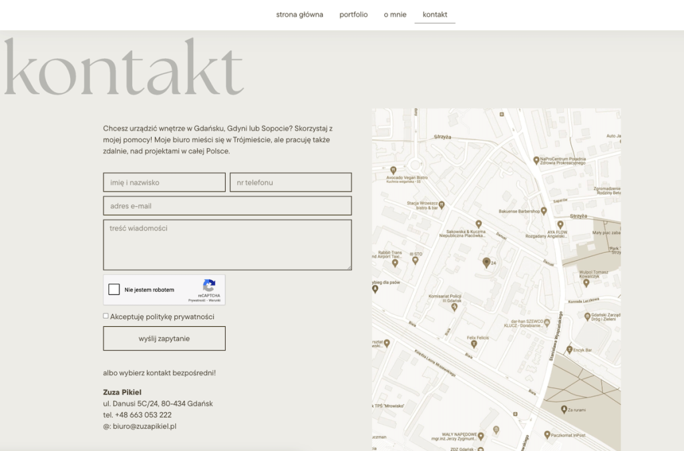Viewport: 684px width, 451px height.
Task: Check the 'Nie jestem robotem' reCAPTCHA box
Action: 114,290
